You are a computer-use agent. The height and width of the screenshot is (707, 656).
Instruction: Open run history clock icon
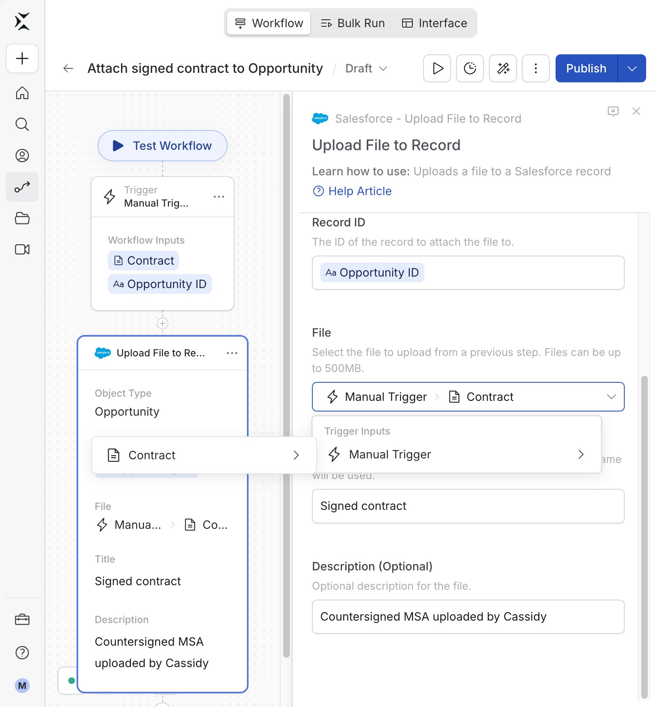pos(470,68)
